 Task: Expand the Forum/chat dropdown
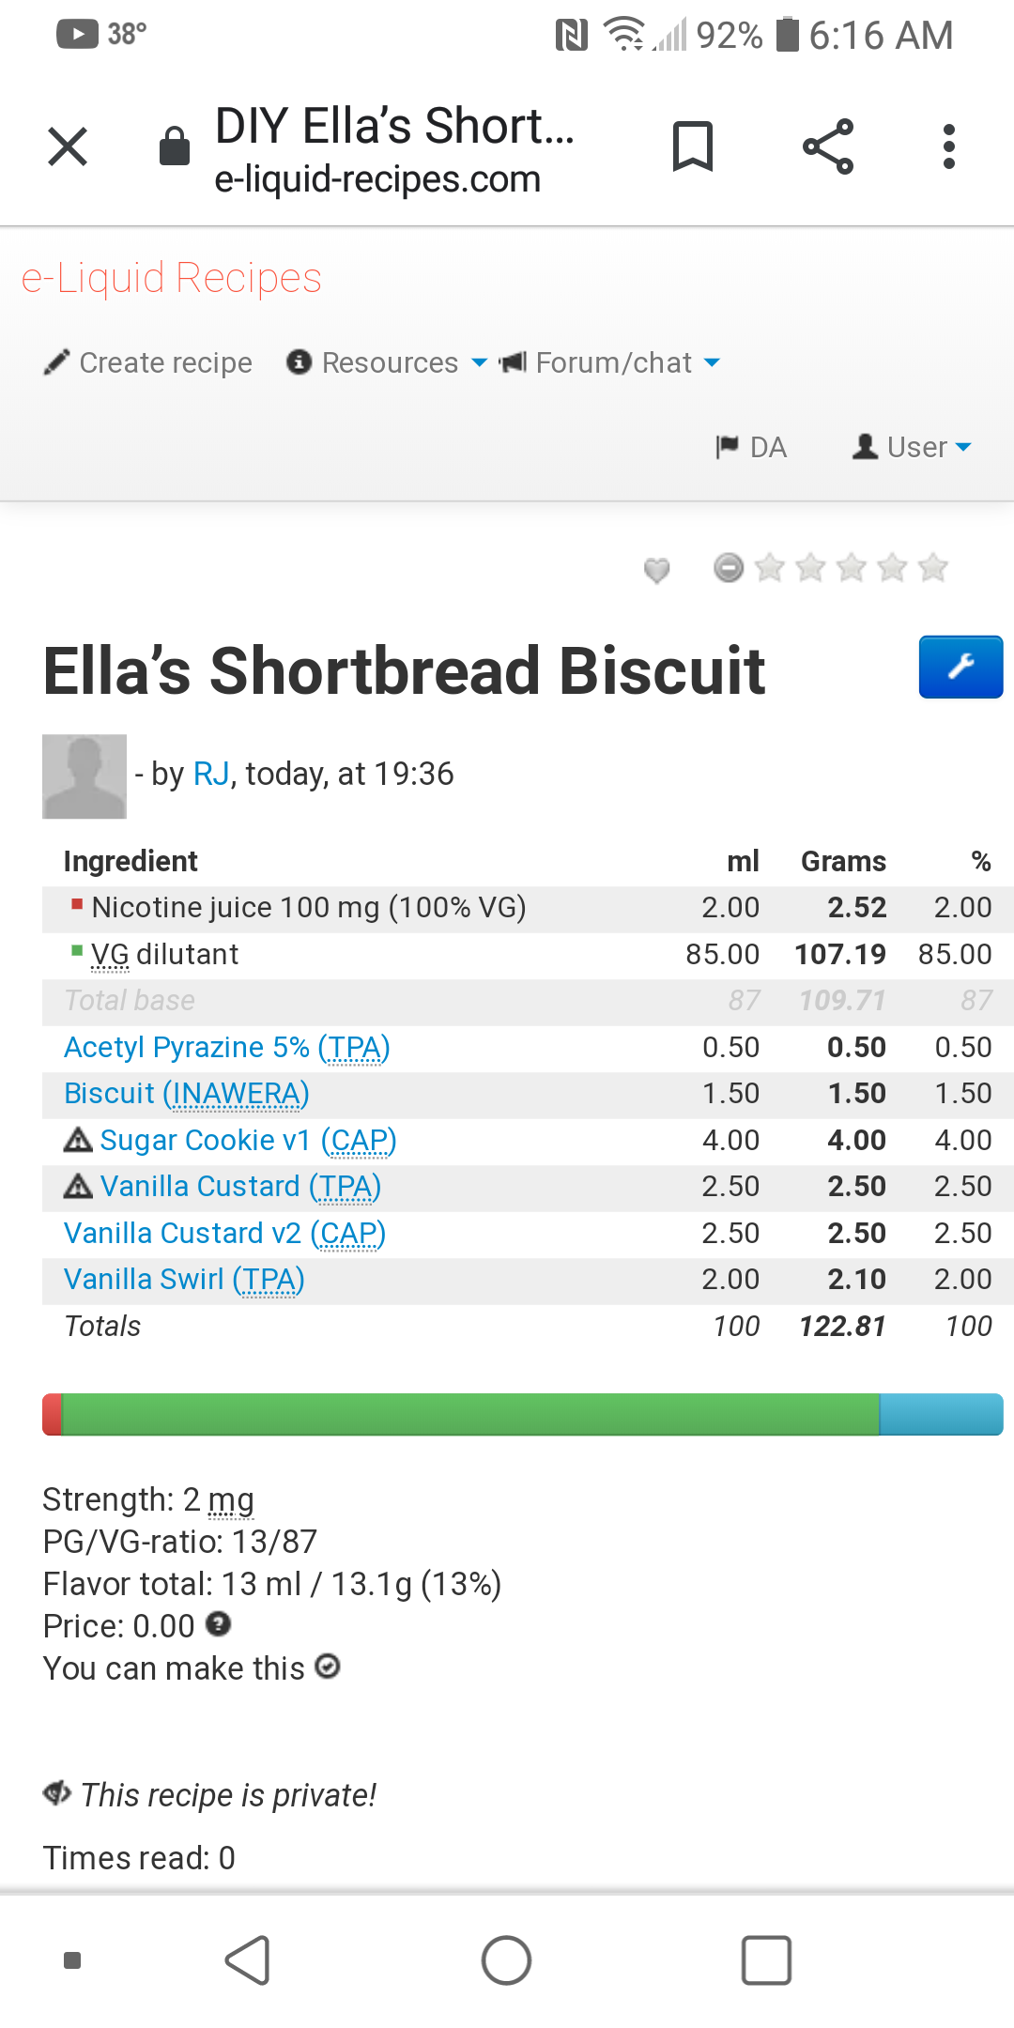tap(609, 362)
